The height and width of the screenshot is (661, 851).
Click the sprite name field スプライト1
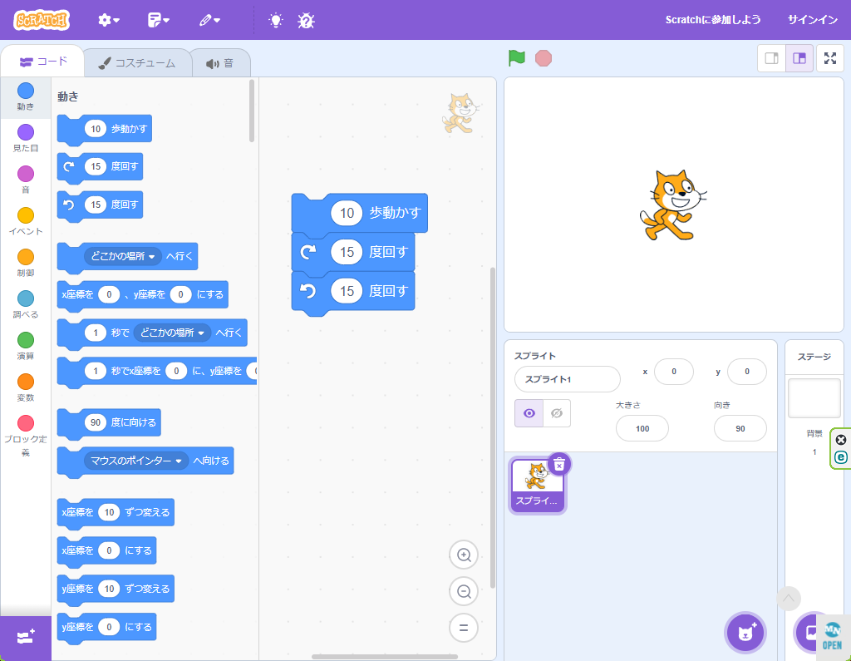point(567,379)
